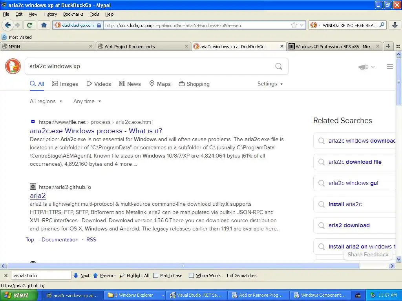Open the aria2 result link
The image size is (402, 301).
click(38, 196)
